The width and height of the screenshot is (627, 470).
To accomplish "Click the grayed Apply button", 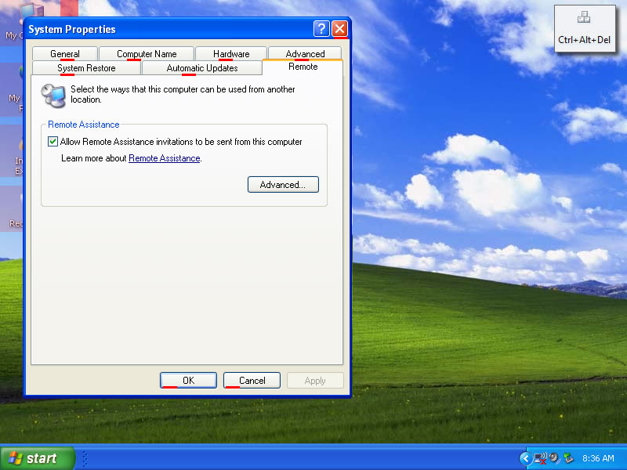I will pos(315,381).
